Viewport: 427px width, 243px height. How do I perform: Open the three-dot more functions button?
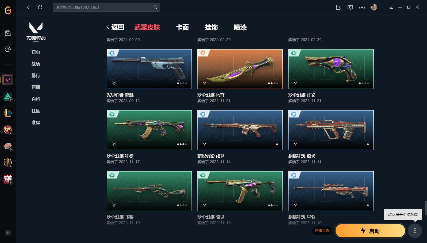[415, 231]
